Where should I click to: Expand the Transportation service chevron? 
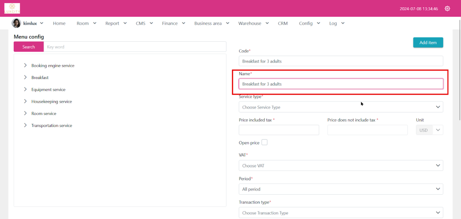[x=25, y=126]
